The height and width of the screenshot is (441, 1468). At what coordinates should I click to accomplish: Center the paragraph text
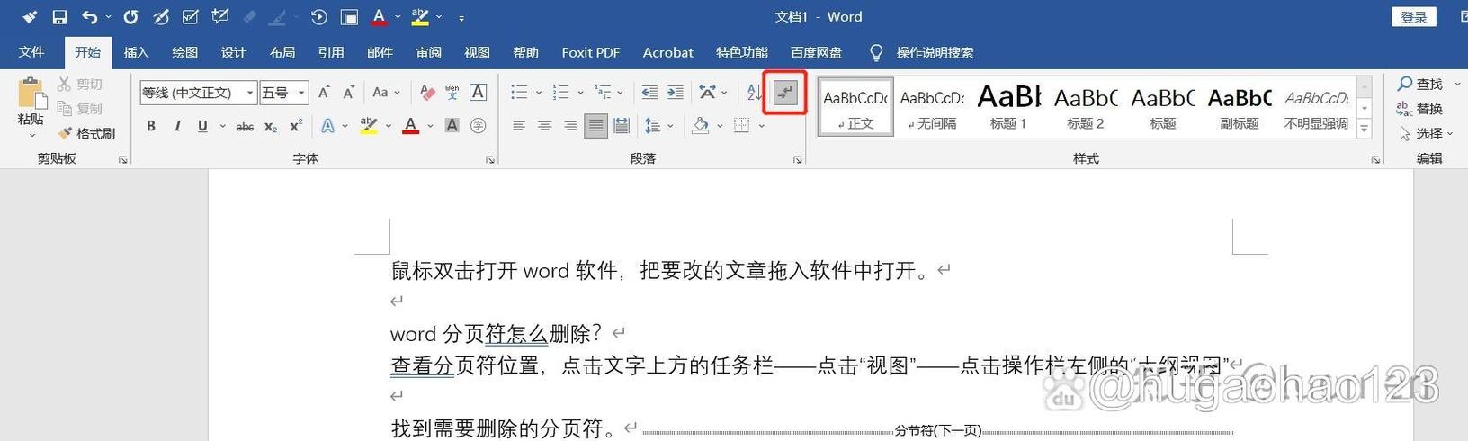point(544,126)
